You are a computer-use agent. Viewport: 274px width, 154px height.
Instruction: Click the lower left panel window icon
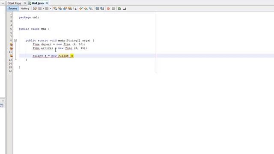pos(2,106)
